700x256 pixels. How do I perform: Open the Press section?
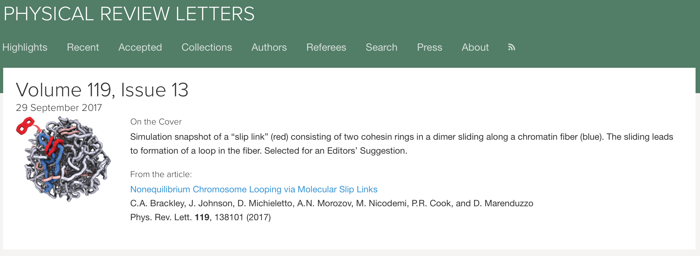point(429,47)
